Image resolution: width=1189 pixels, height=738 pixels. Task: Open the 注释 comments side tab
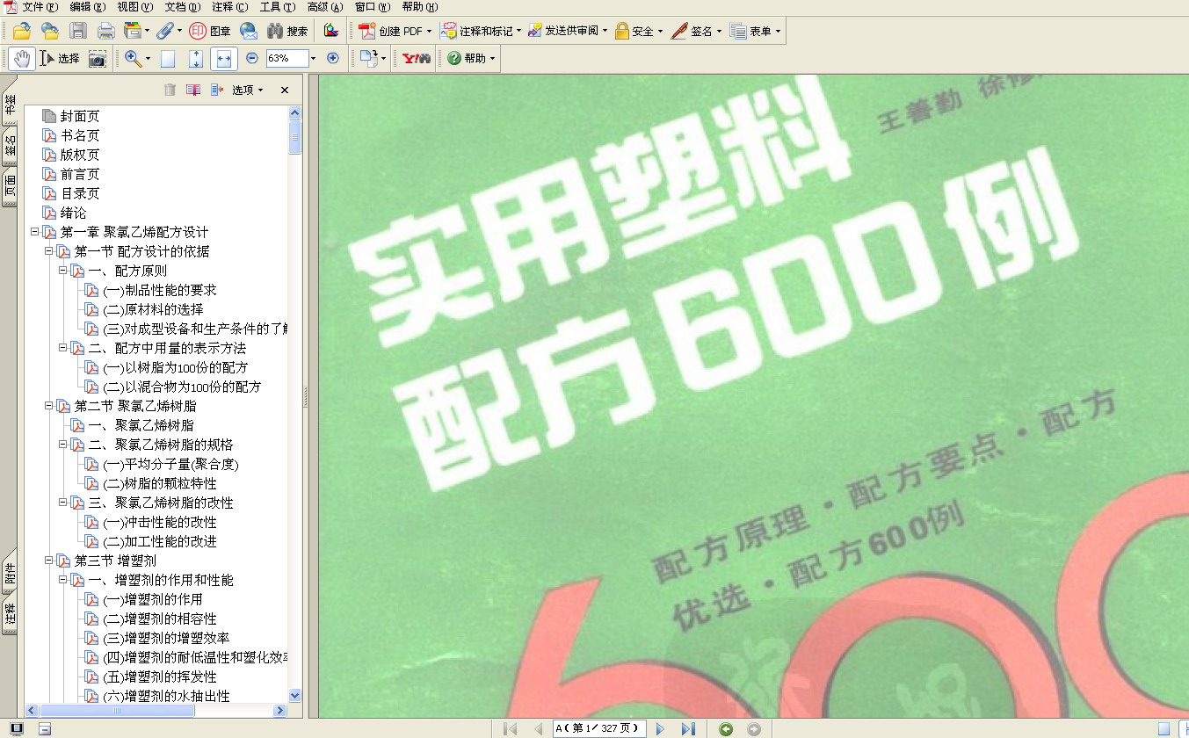click(10, 613)
